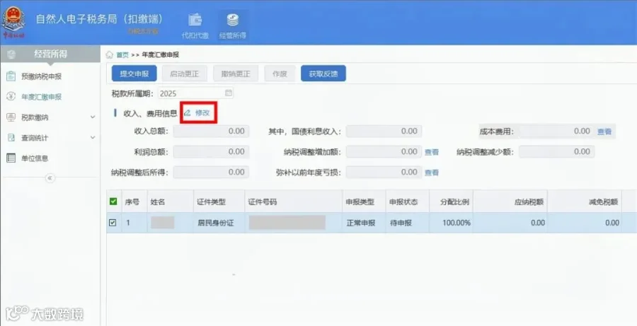Click the 启动更正 button
The width and height of the screenshot is (637, 326).
[185, 74]
